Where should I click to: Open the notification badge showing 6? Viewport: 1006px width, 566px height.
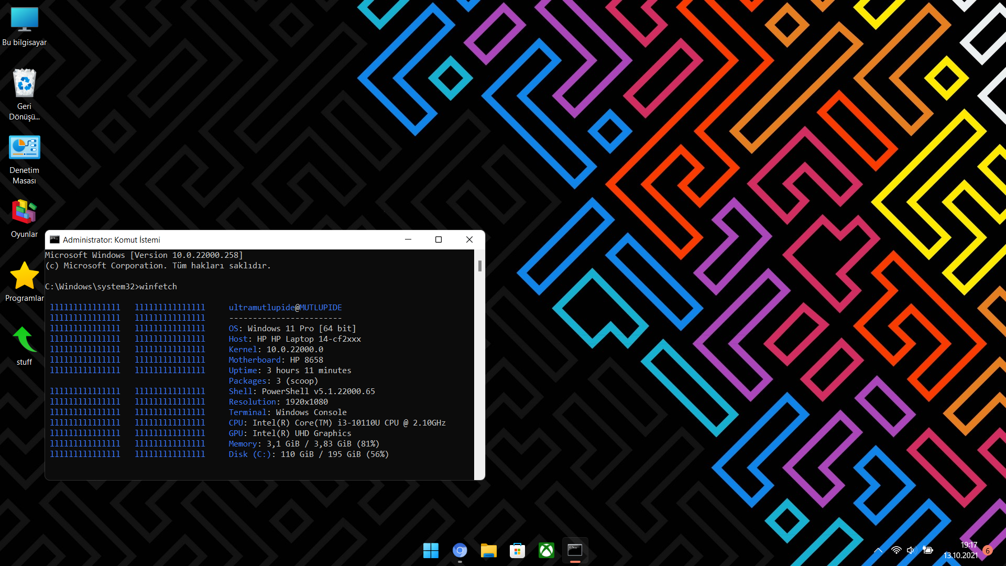click(988, 550)
